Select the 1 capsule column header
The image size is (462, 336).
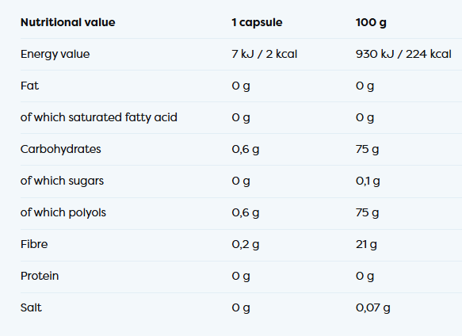click(257, 22)
